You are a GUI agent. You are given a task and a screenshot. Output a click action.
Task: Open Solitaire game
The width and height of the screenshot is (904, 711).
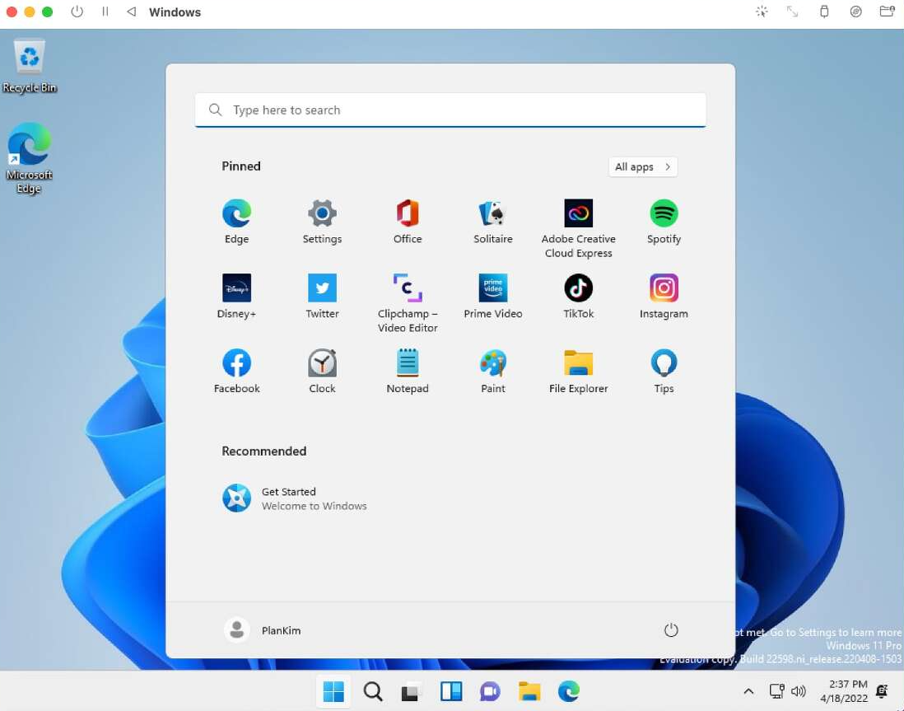coord(492,222)
